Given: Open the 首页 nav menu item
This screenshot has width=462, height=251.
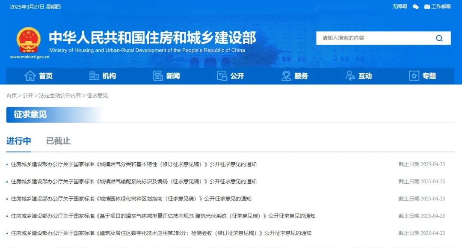Looking at the screenshot, I should coord(46,76).
